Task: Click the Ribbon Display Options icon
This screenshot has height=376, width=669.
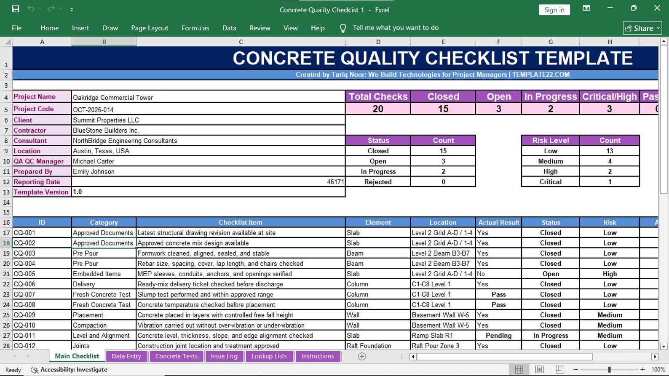Action: click(586, 8)
